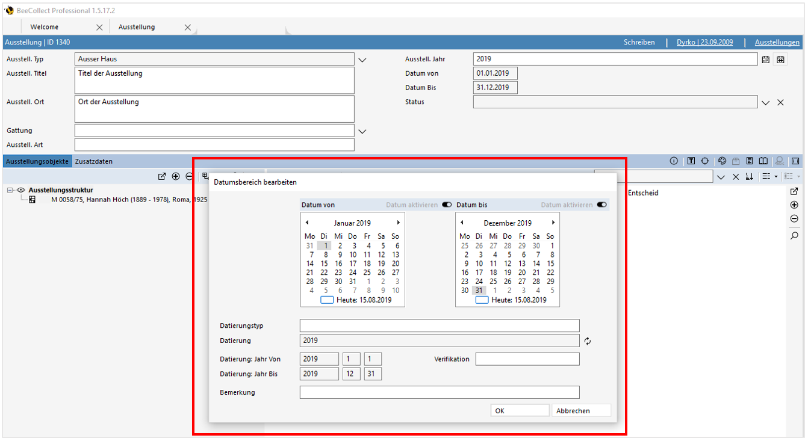Click the color palette toolbar icon
This screenshot has height=441, width=808.
pyautogui.click(x=723, y=161)
